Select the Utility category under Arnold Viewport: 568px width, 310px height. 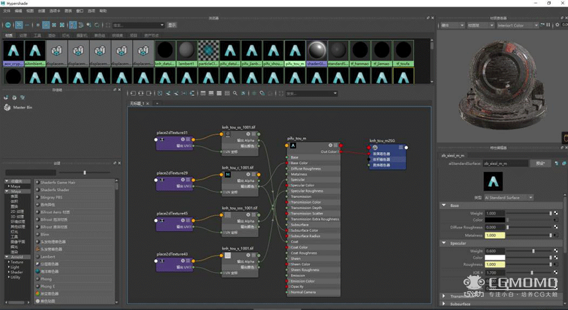[15, 277]
